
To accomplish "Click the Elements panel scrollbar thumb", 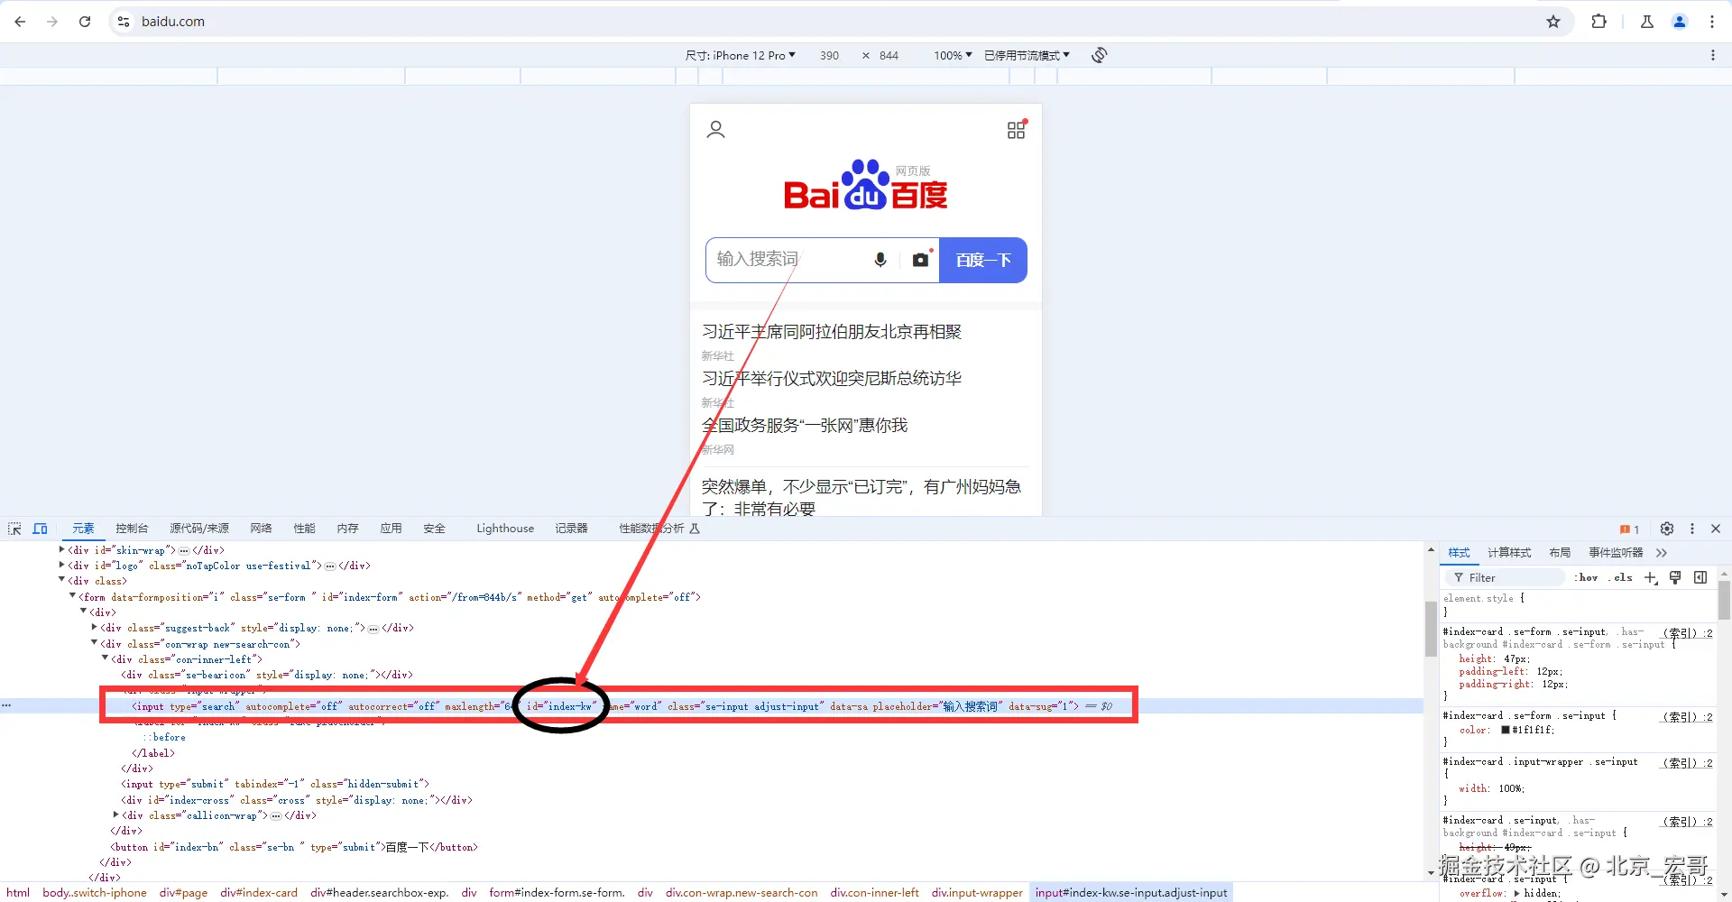I will click(x=1431, y=629).
